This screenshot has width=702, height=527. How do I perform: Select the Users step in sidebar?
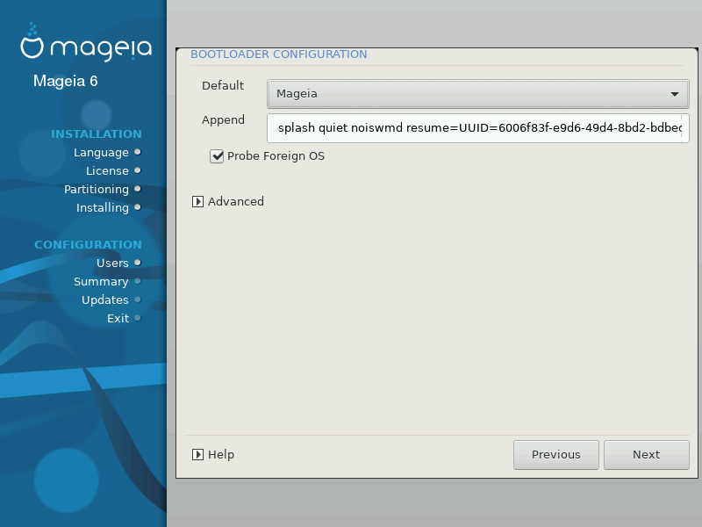112,263
